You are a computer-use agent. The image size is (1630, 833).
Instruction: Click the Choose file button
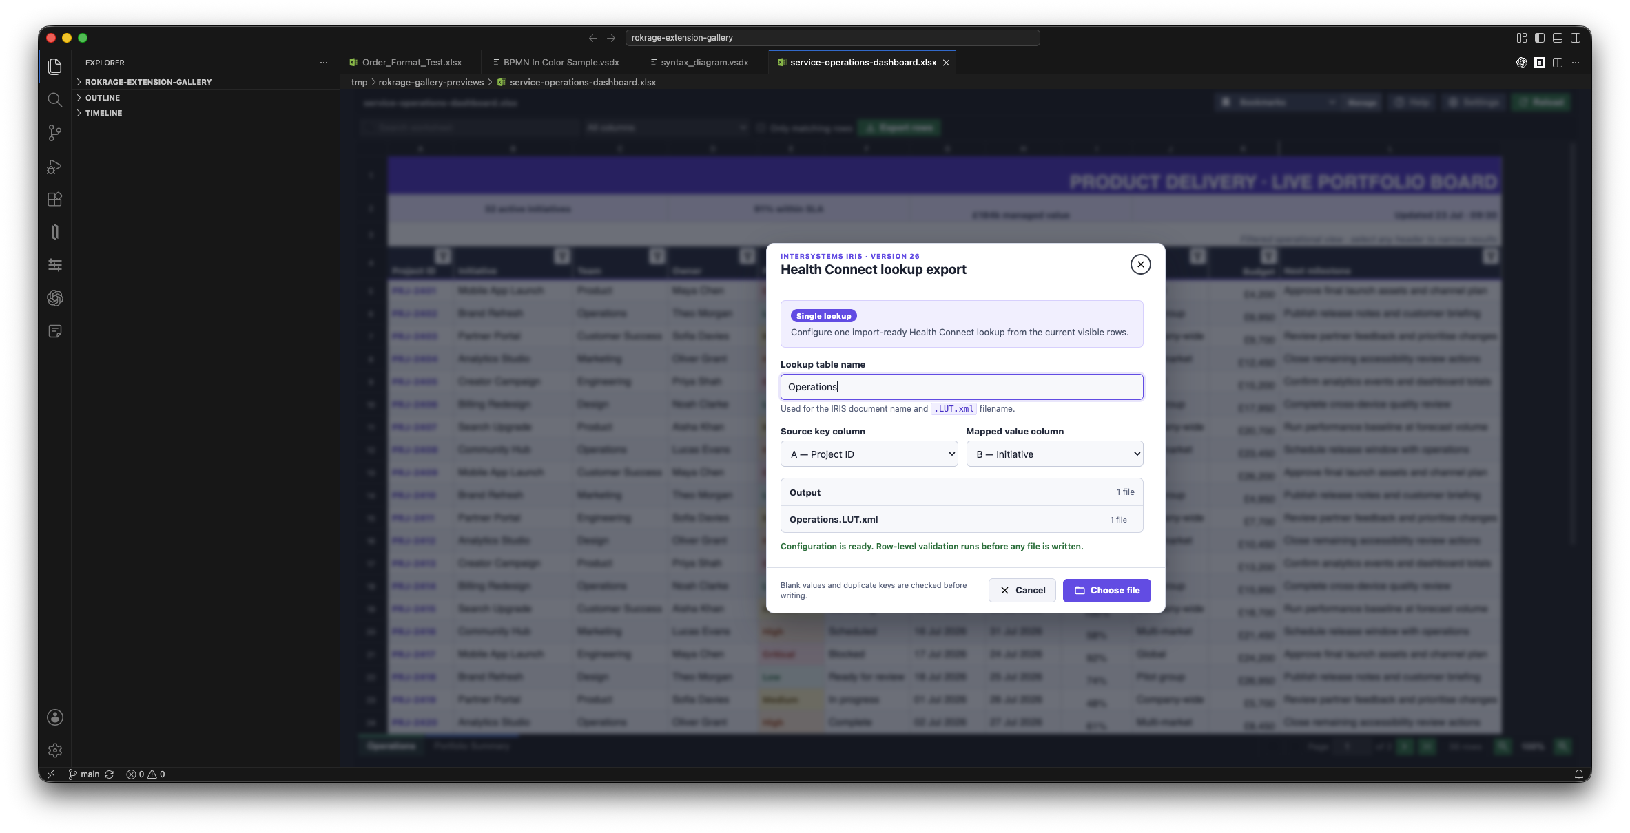tap(1107, 591)
